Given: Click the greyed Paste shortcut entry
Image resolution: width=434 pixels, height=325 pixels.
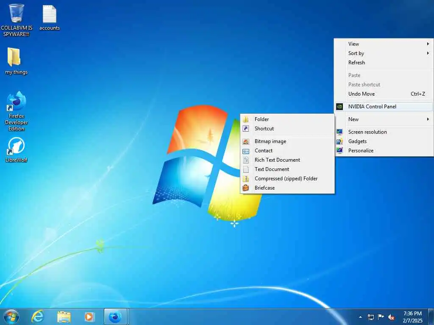Looking at the screenshot, I should click(x=384, y=85).
